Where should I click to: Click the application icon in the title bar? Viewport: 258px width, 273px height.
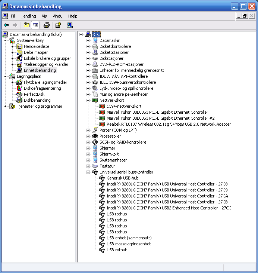(5, 6)
